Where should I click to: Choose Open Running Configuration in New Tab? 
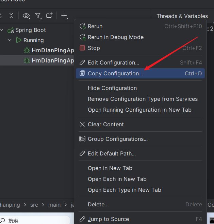point(140,110)
